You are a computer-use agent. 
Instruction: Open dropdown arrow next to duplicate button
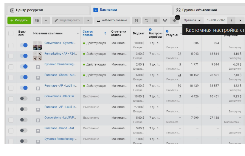[46, 20]
